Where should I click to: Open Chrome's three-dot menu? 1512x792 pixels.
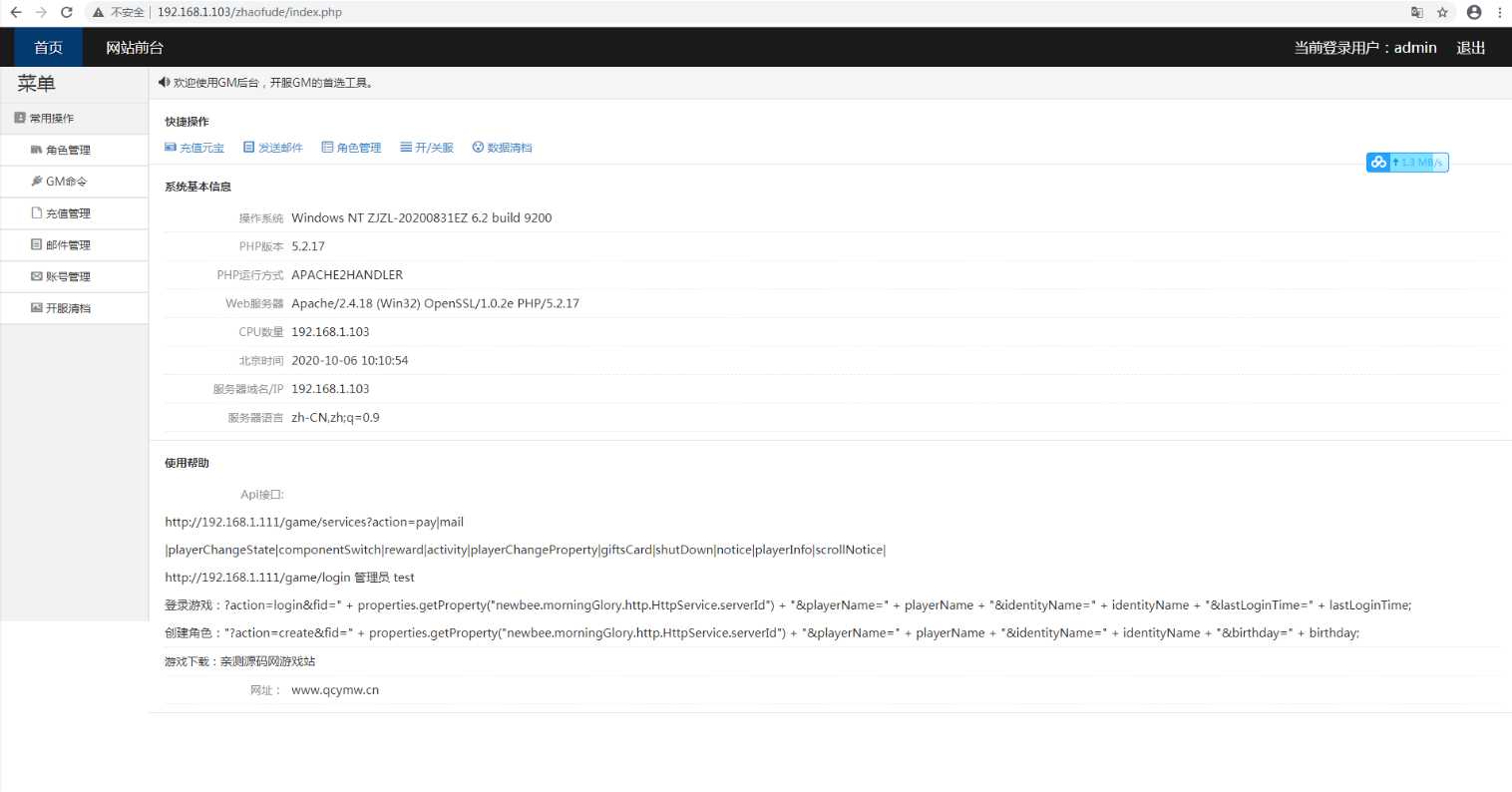click(x=1499, y=12)
